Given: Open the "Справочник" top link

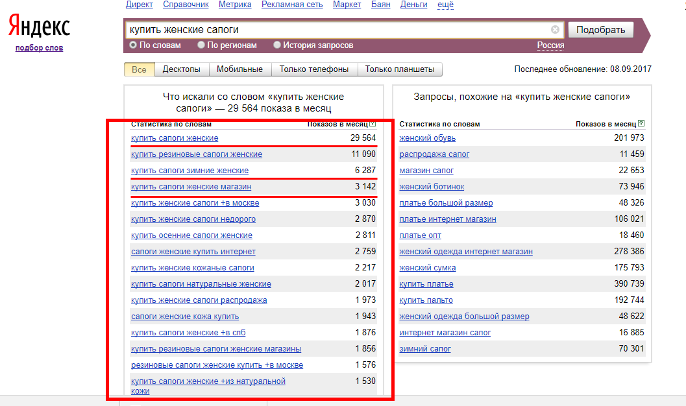Looking at the screenshot, I should [186, 5].
